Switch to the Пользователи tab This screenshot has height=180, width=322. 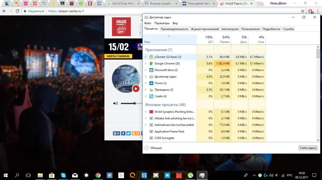click(x=251, y=29)
